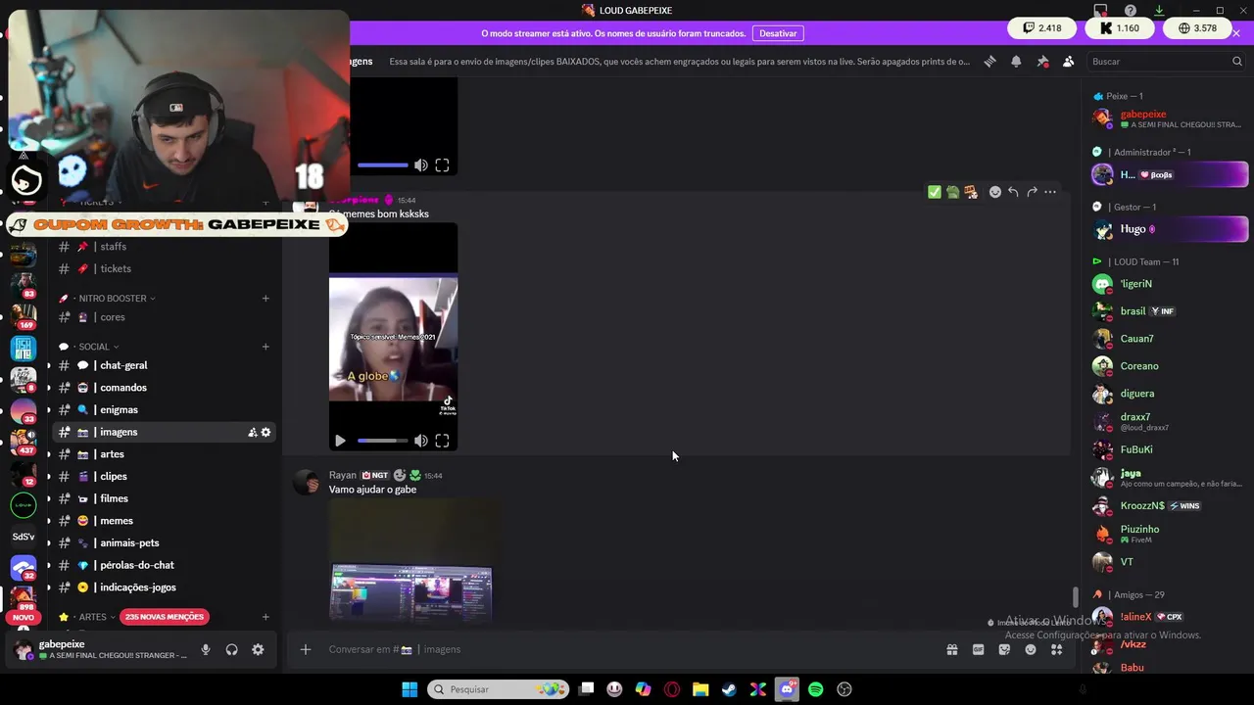Open Steam from the taskbar
Image resolution: width=1254 pixels, height=705 pixels.
pyautogui.click(x=729, y=689)
